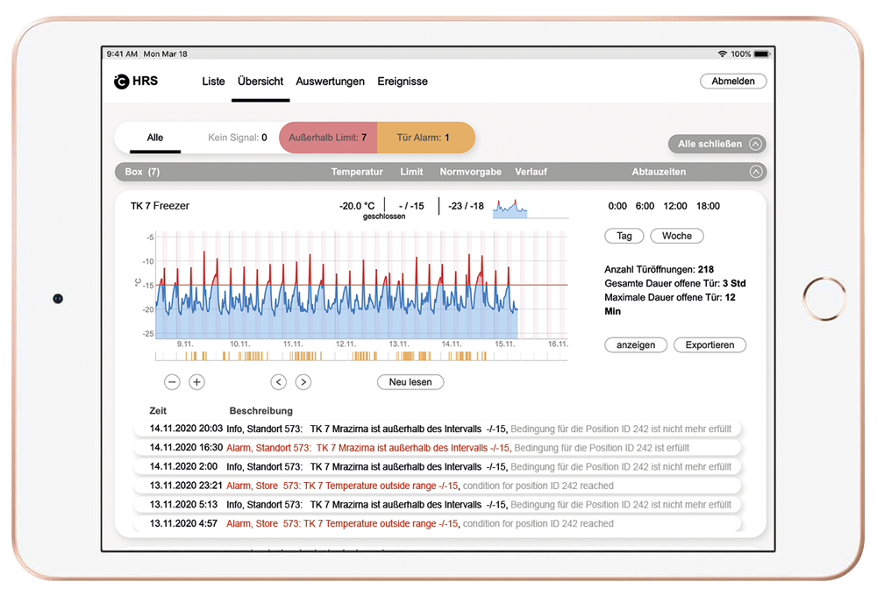Filter by Außerhalb Limit

[x=328, y=138]
